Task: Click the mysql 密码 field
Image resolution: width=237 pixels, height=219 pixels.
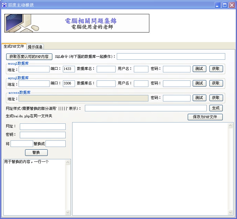Action: [177, 84]
